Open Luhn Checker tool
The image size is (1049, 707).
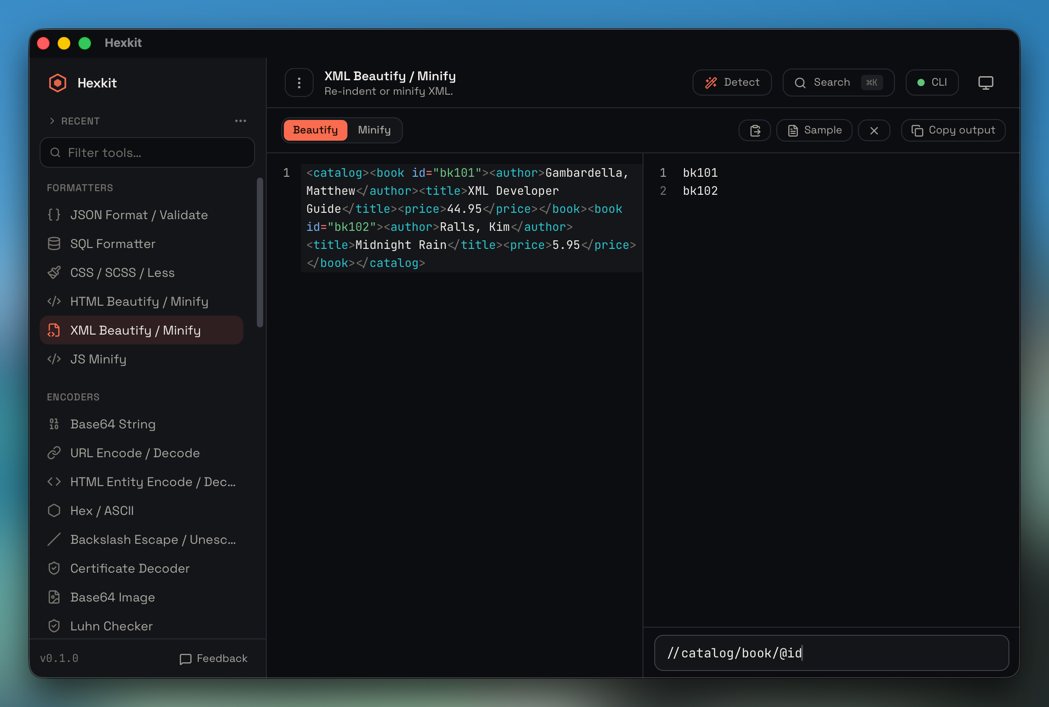pos(141,626)
